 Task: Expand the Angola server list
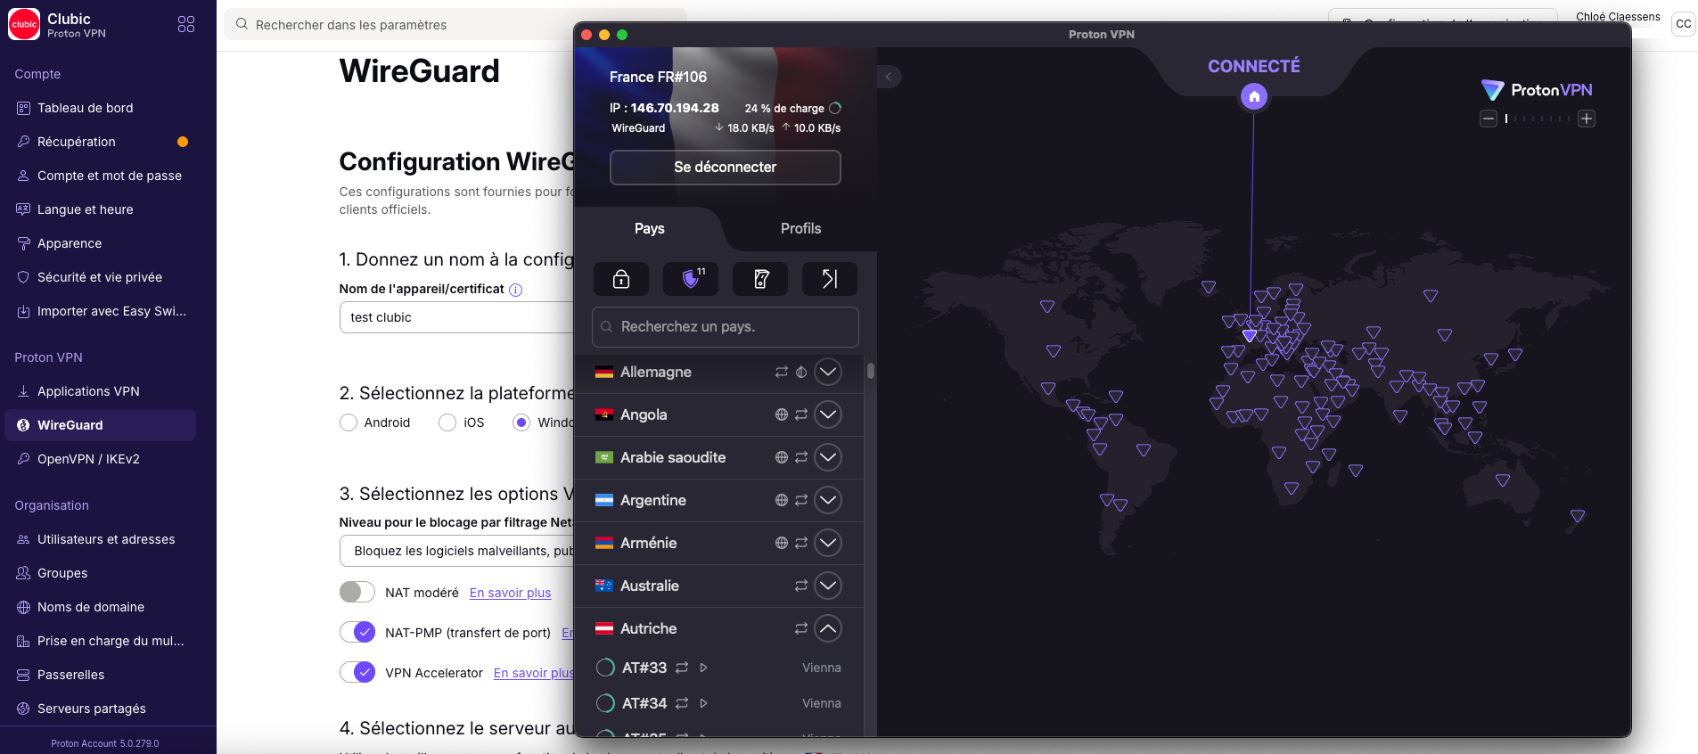pos(828,414)
